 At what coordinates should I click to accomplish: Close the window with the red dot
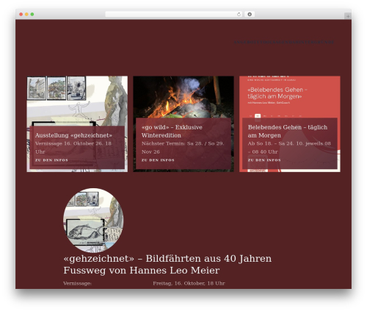point(21,14)
